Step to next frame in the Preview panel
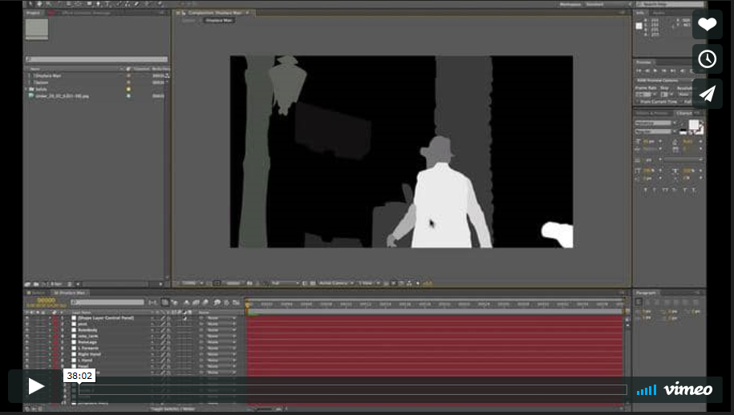734x415 pixels. pos(663,71)
